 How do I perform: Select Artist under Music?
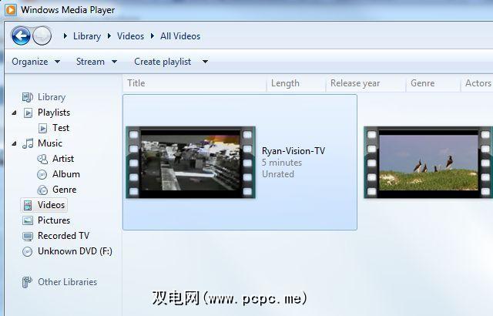63,159
